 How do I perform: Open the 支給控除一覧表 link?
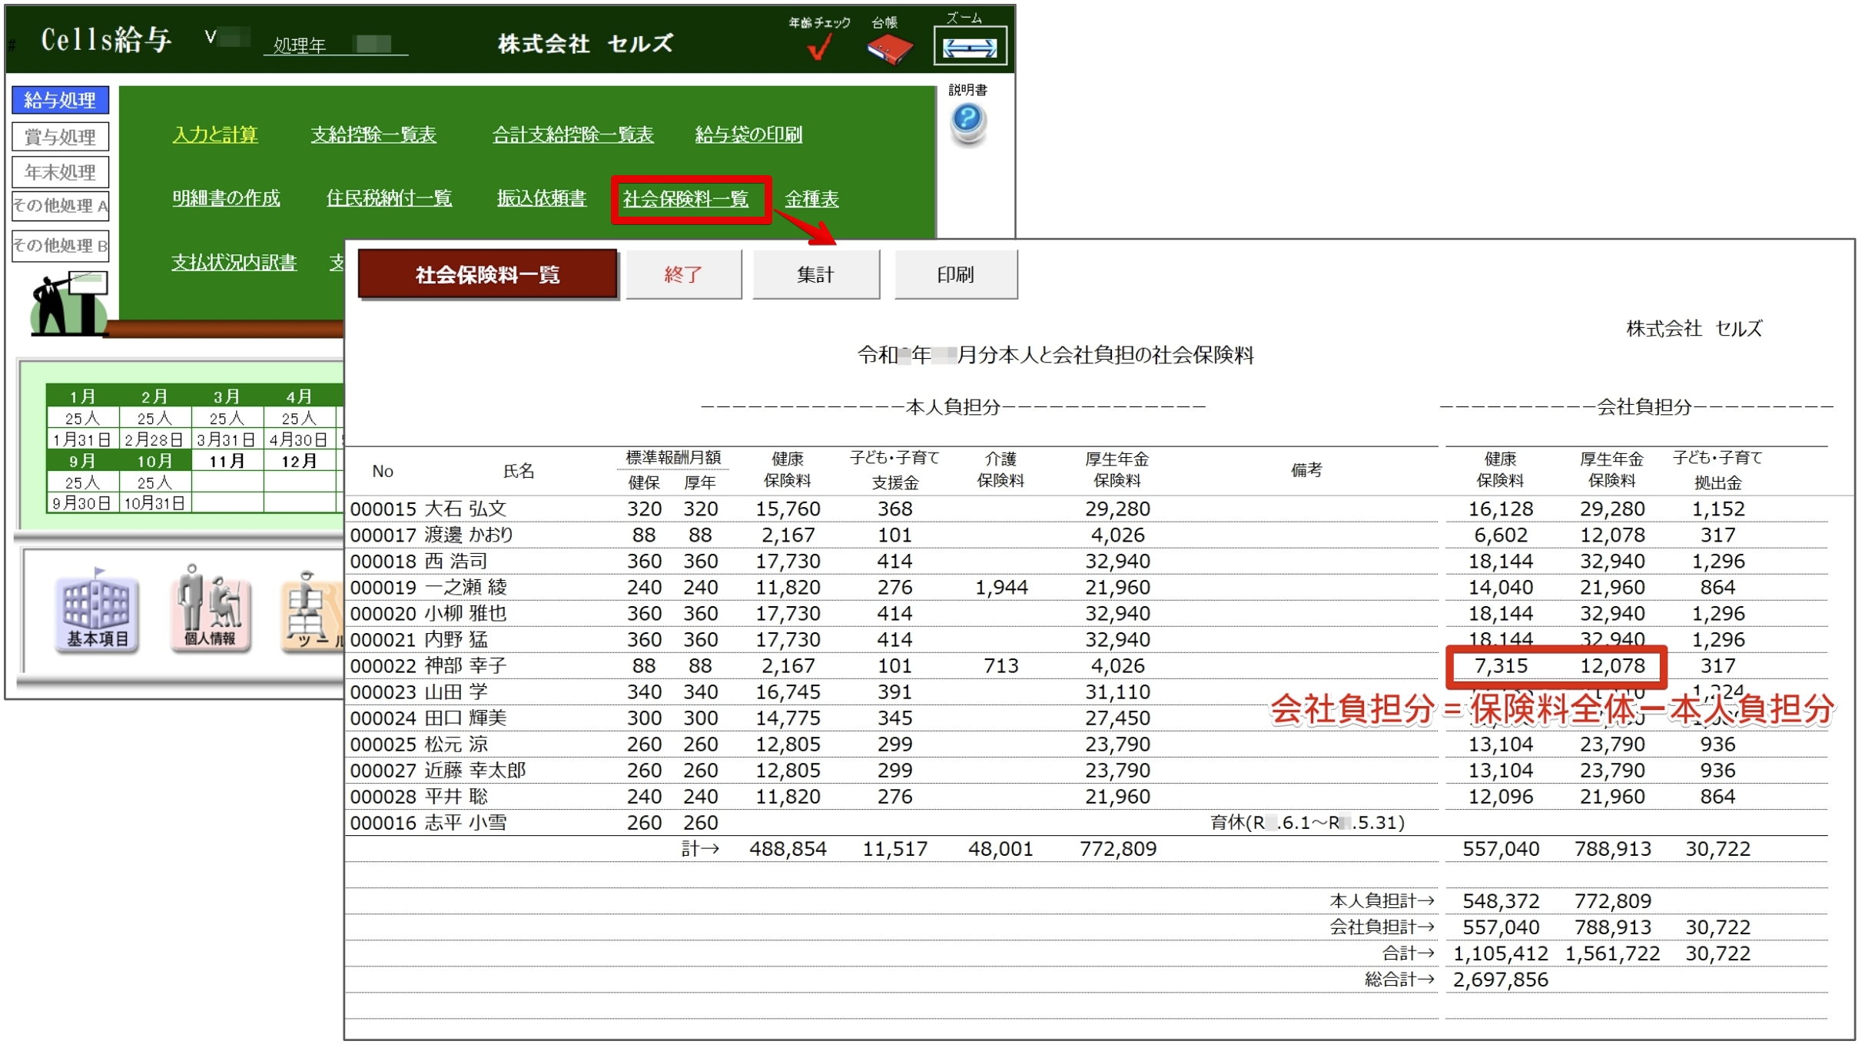(373, 135)
